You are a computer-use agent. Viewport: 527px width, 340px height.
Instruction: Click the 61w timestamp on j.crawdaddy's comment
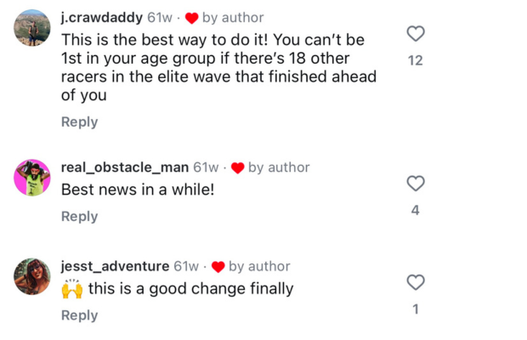click(160, 18)
